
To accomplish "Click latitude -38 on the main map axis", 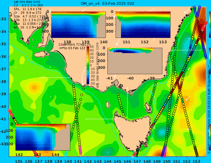I will click(x=3, y=81).
